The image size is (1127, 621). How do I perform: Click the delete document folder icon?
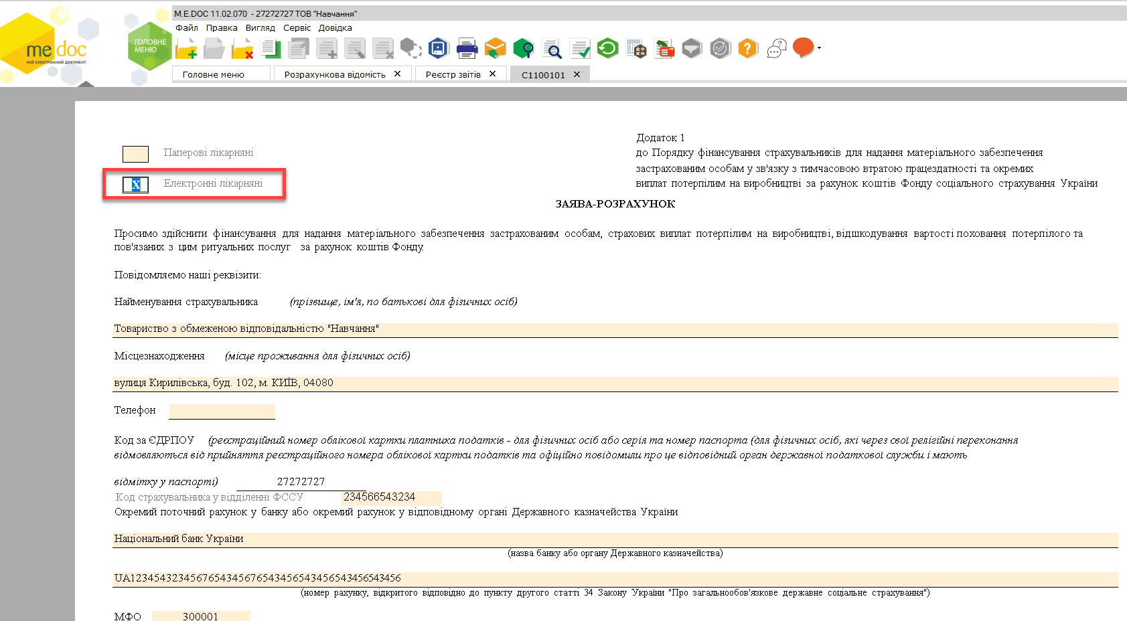coord(242,49)
